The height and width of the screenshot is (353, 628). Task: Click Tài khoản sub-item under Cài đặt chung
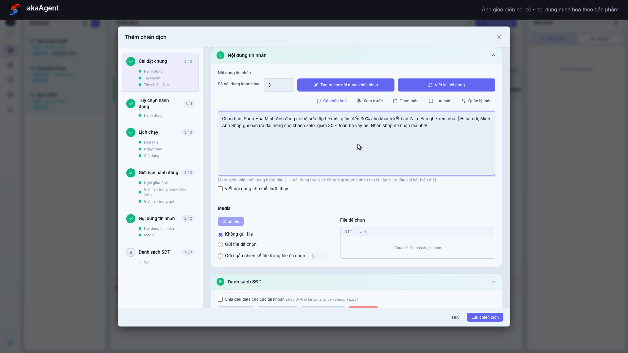click(152, 78)
